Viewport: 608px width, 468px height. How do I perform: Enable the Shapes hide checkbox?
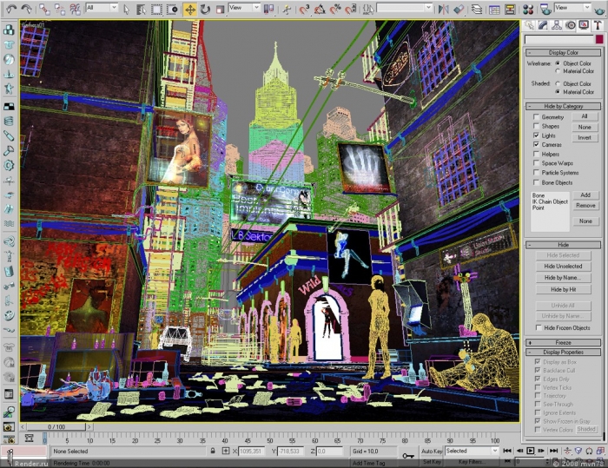coord(536,126)
